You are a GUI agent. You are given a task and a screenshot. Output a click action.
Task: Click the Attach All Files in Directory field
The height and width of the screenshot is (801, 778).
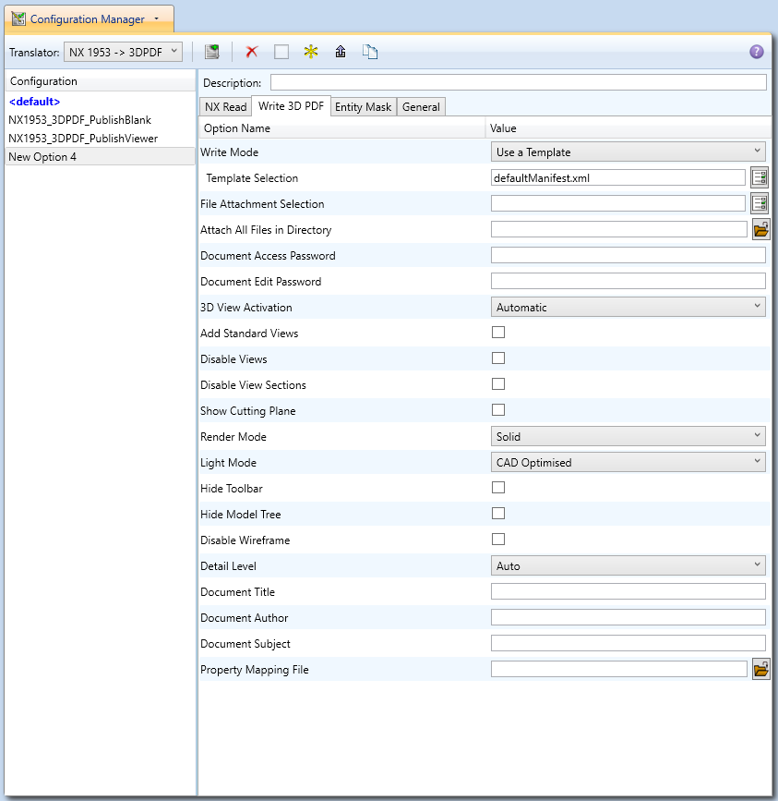tap(619, 229)
